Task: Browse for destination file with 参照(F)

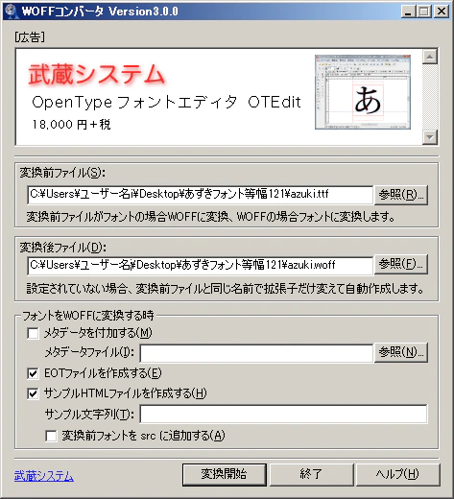Action: (401, 264)
